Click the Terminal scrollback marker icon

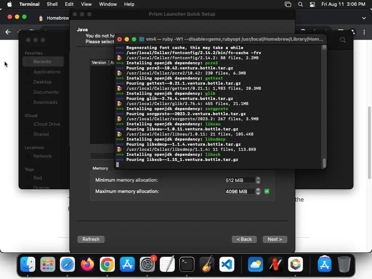click(x=324, y=47)
